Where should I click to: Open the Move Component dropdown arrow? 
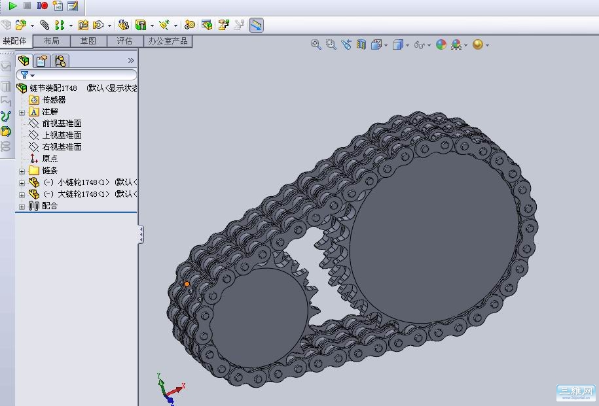pos(109,26)
